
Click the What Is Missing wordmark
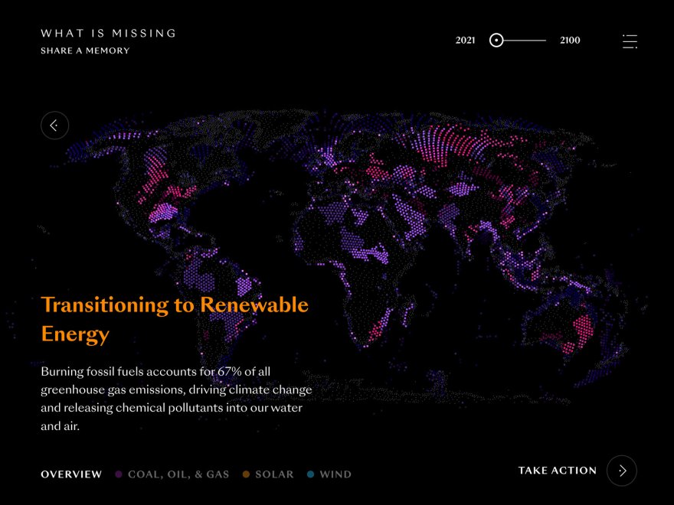pos(108,33)
